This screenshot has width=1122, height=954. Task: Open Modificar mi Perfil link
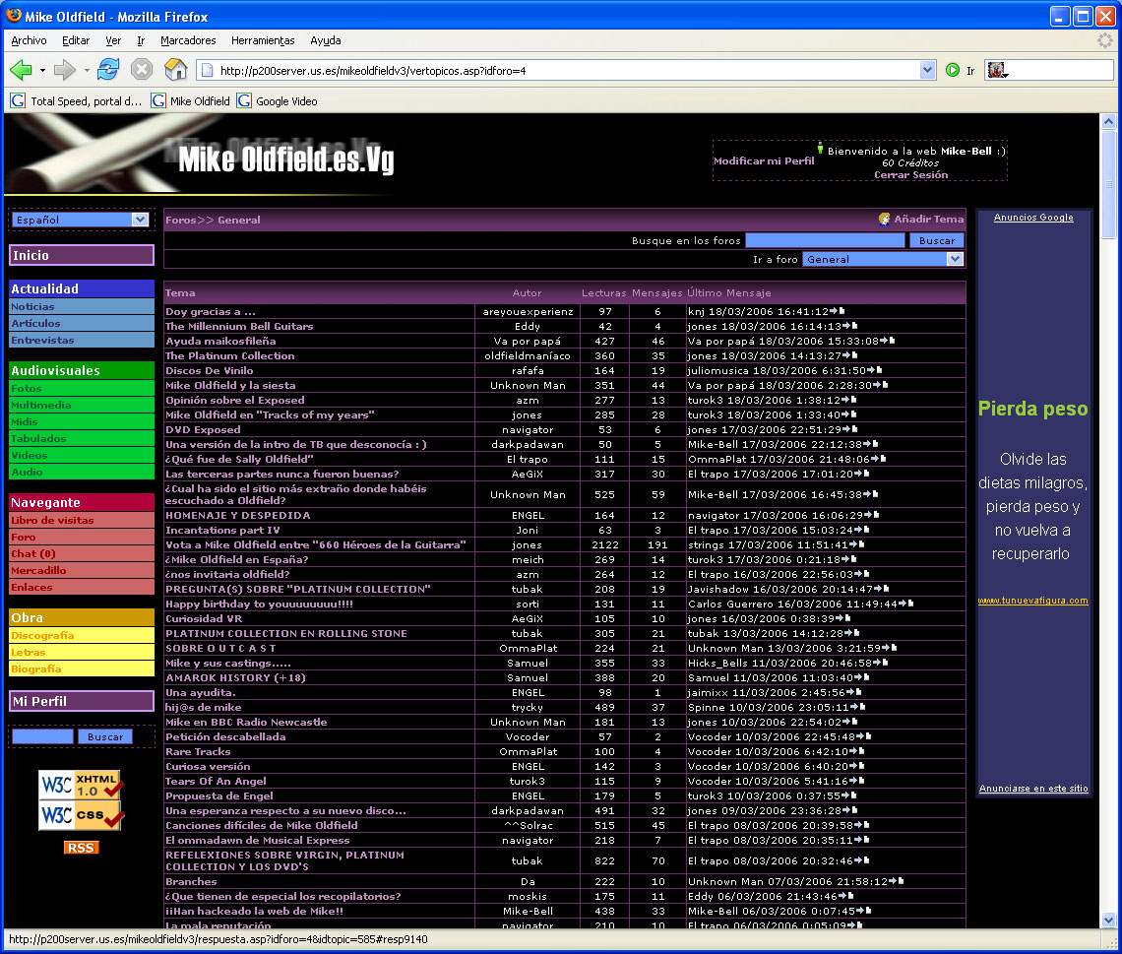764,161
